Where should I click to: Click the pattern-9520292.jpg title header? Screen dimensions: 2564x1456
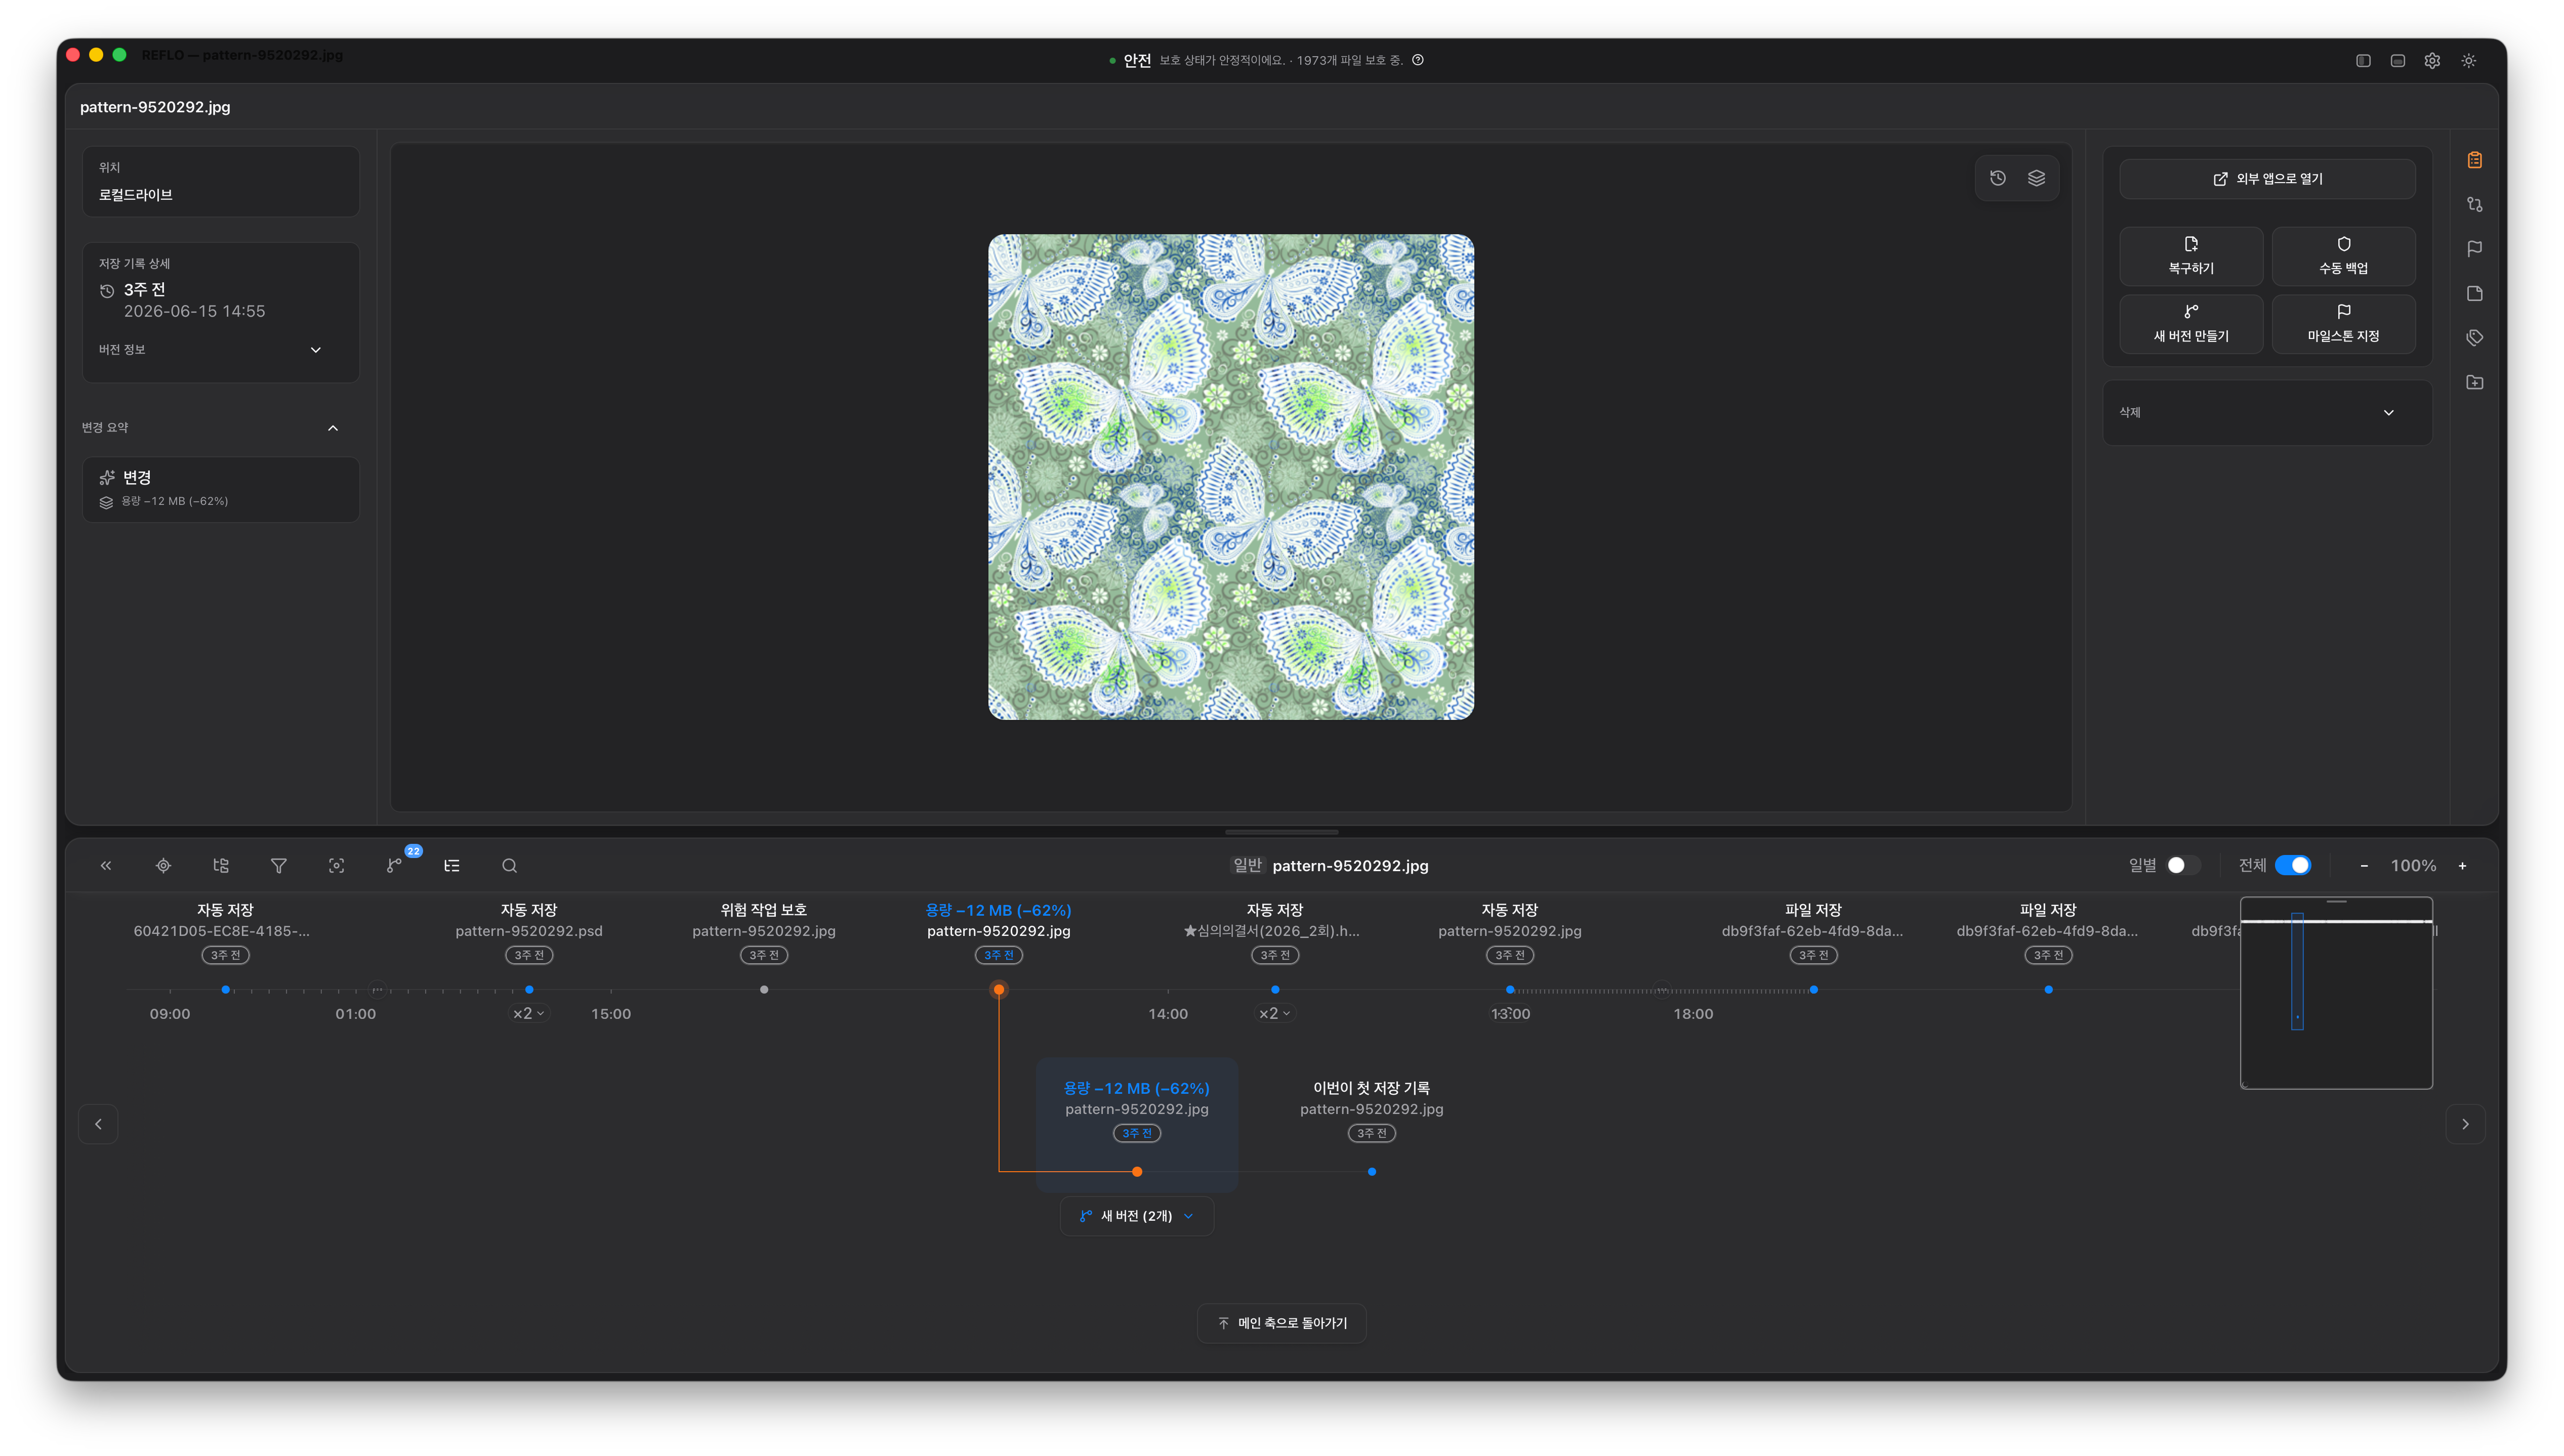point(155,107)
